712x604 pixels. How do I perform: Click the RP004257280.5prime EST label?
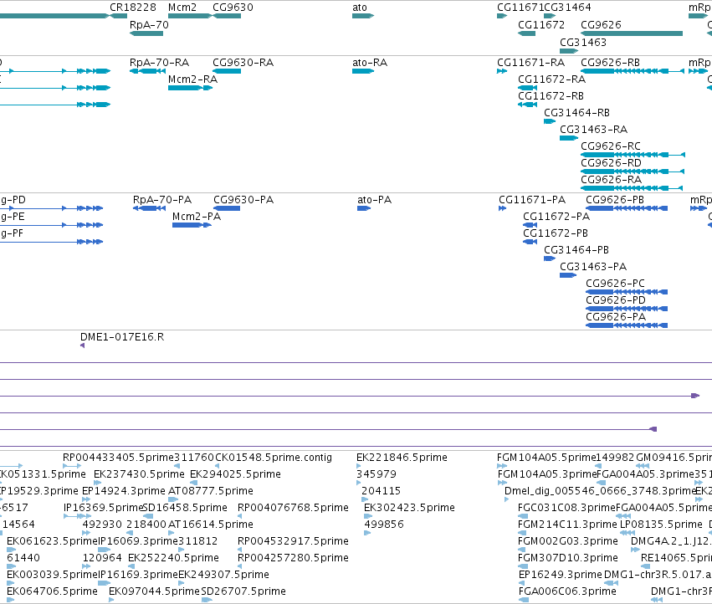pos(293,558)
